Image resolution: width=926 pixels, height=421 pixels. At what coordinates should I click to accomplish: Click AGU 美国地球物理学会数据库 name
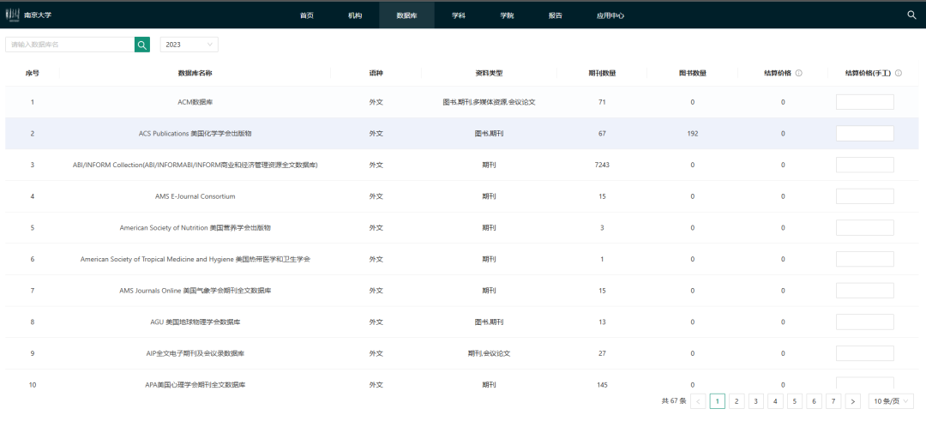[195, 322]
